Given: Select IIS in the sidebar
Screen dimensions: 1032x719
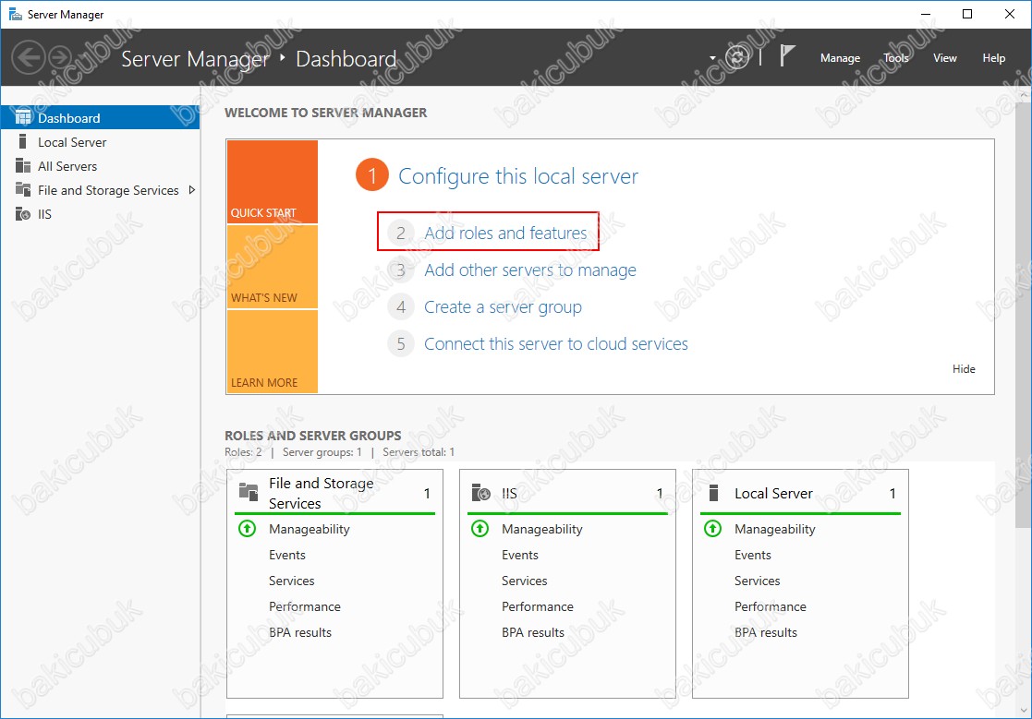Looking at the screenshot, I should click(100, 214).
